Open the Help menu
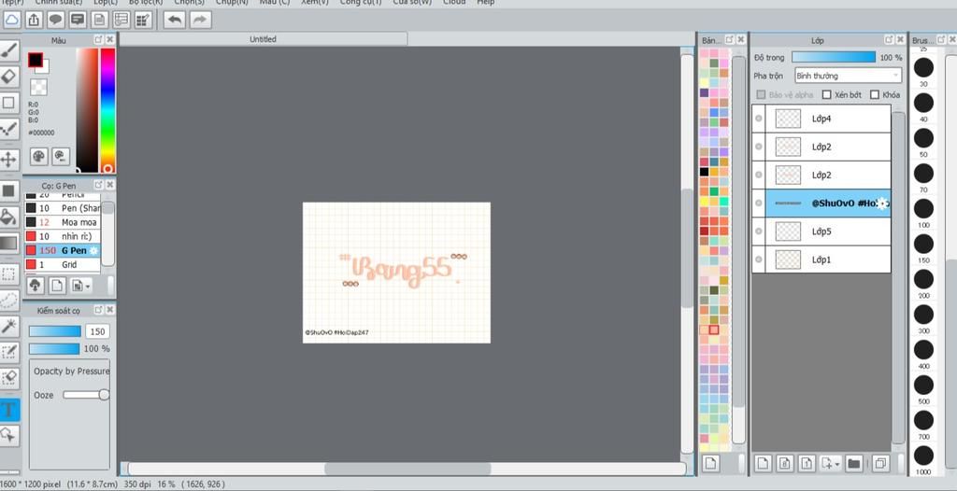Image resolution: width=957 pixels, height=491 pixels. 486,3
